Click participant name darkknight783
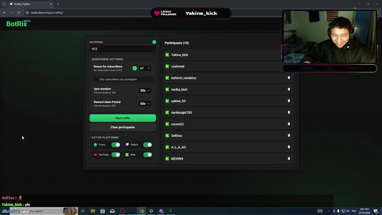Viewport: 382px width, 215px height. pos(181,113)
